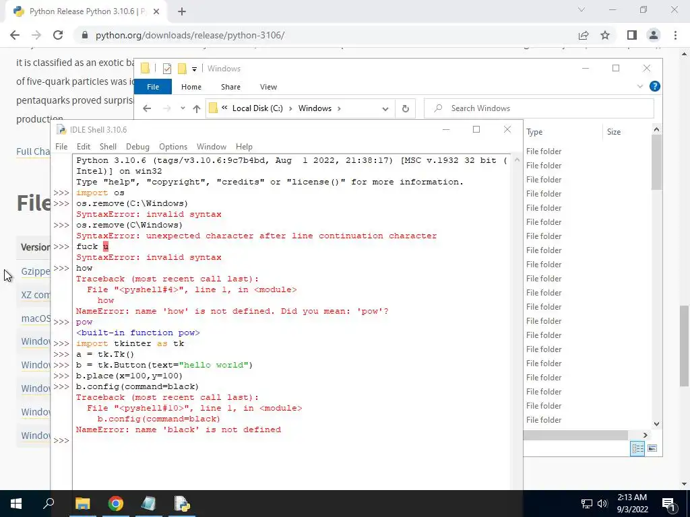Expand the chevron after Windows in the address bar
The height and width of the screenshot is (517, 690).
(x=339, y=108)
